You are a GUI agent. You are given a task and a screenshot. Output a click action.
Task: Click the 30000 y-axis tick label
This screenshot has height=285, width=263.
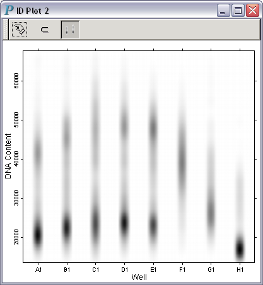point(16,198)
